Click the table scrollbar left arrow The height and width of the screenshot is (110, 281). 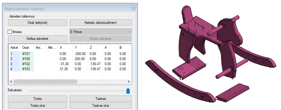point(11,81)
